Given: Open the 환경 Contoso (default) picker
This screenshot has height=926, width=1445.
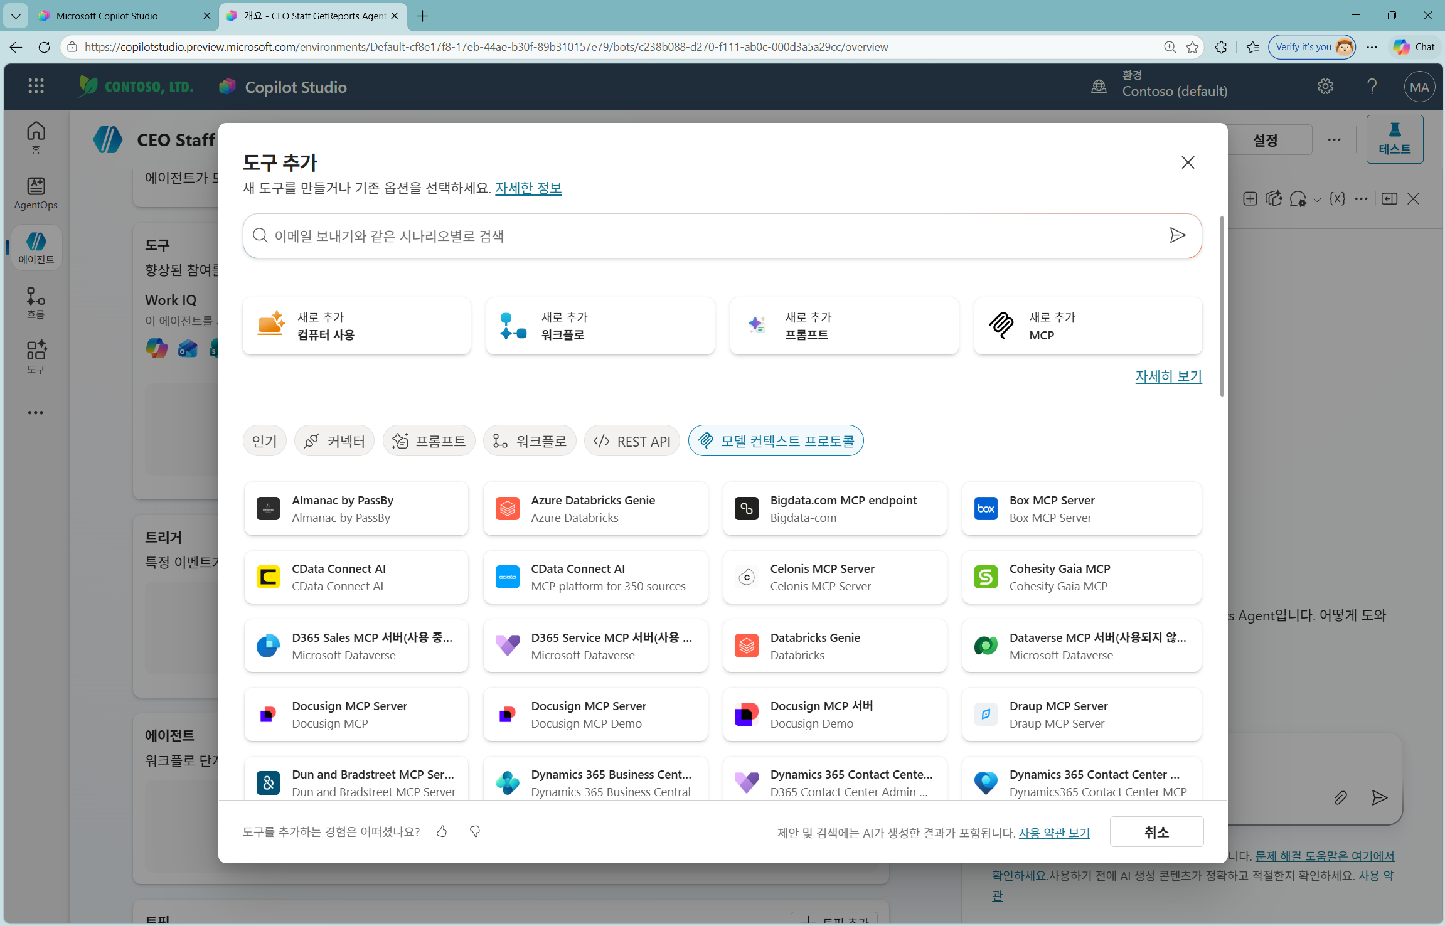Looking at the screenshot, I should pyautogui.click(x=1160, y=84).
